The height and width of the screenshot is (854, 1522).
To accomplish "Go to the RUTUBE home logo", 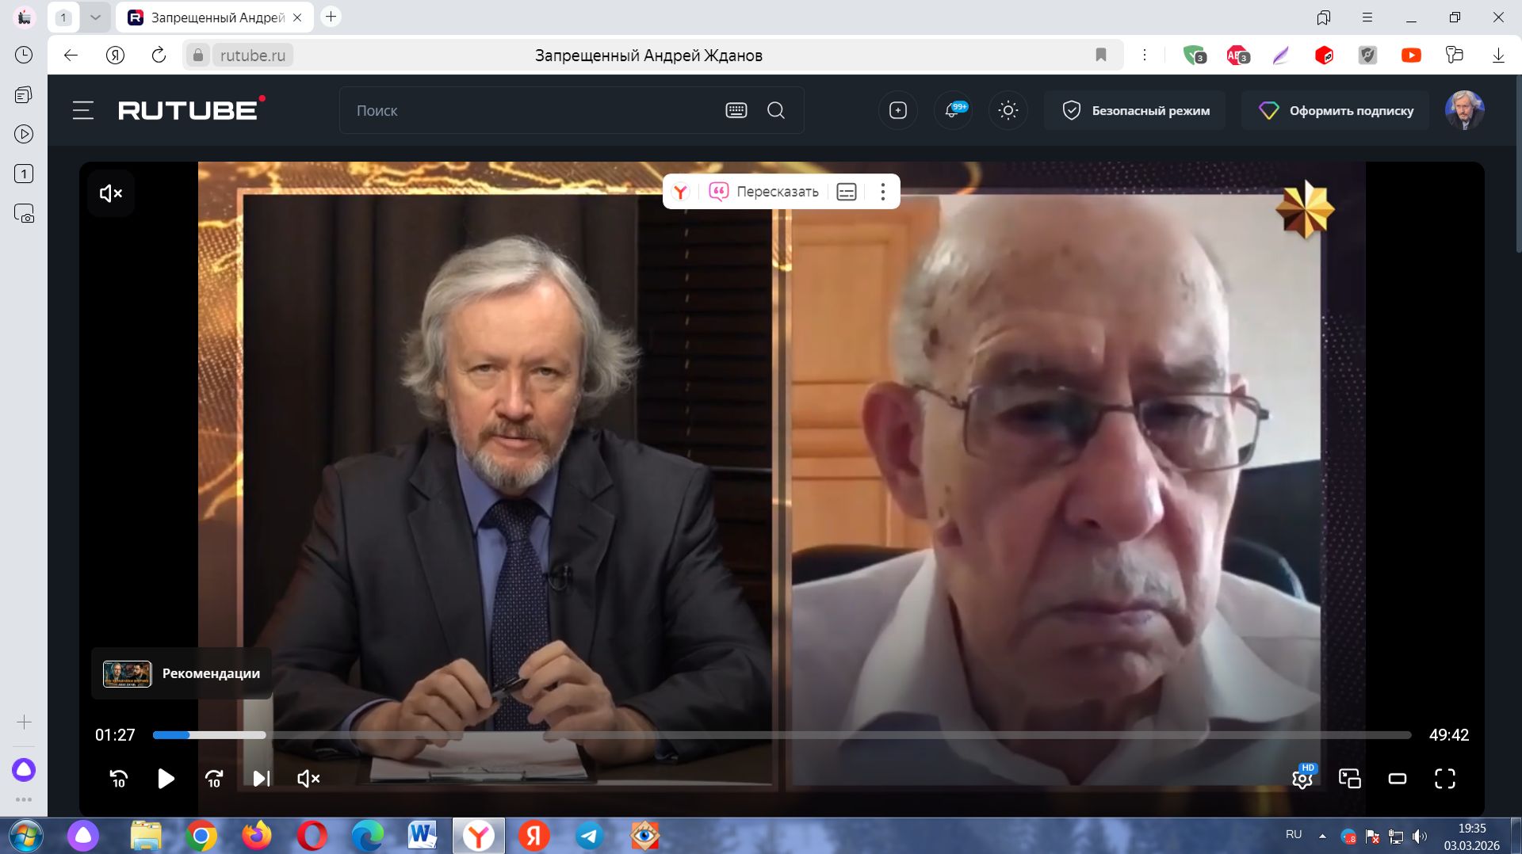I will tap(192, 109).
